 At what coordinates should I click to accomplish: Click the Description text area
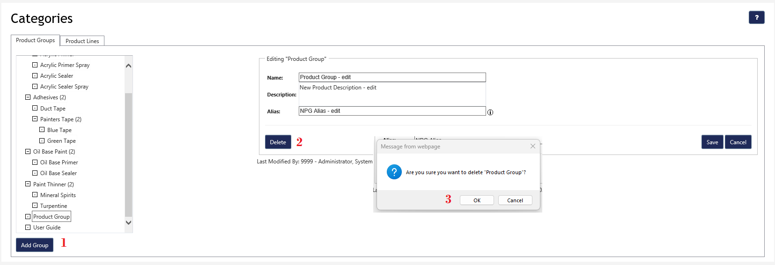pyautogui.click(x=392, y=94)
